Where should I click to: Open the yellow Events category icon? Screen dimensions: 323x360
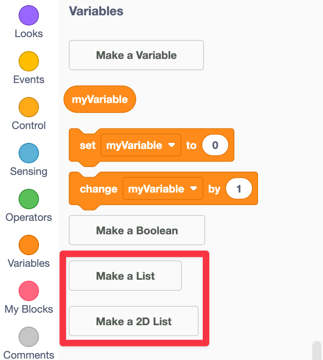point(29,61)
